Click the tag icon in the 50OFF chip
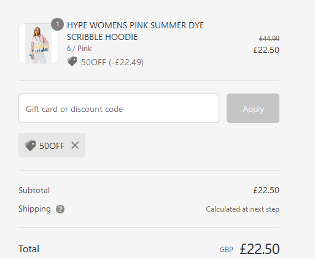Image resolution: width=315 pixels, height=259 pixels. tap(30, 145)
